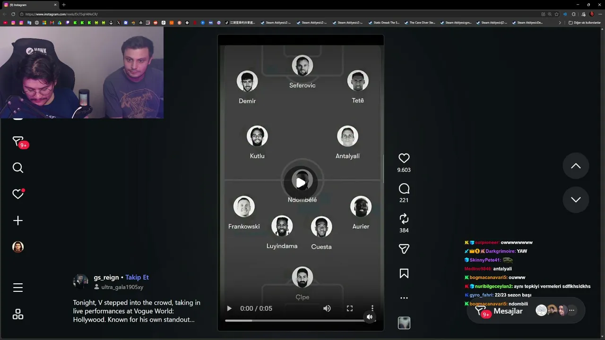This screenshot has width=605, height=340.
Task: Open YouTube bookmark in bookmarks bar
Action: click(5, 23)
